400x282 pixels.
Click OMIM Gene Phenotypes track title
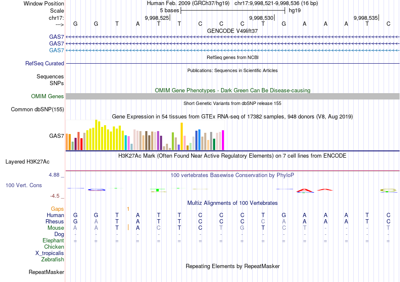click(x=232, y=91)
